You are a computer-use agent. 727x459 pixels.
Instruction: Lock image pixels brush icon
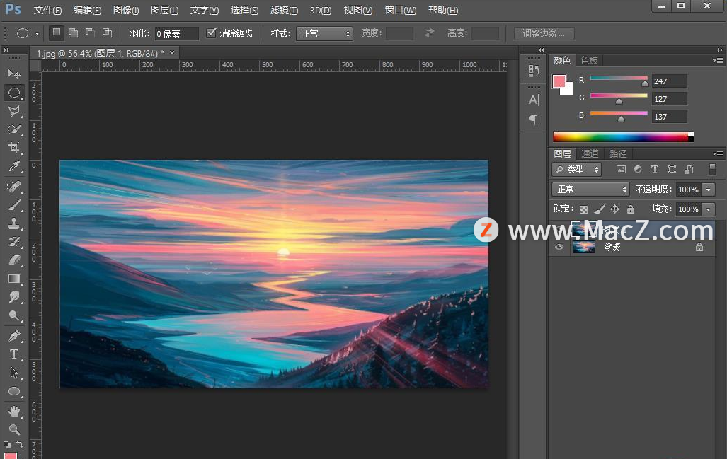[x=600, y=209]
